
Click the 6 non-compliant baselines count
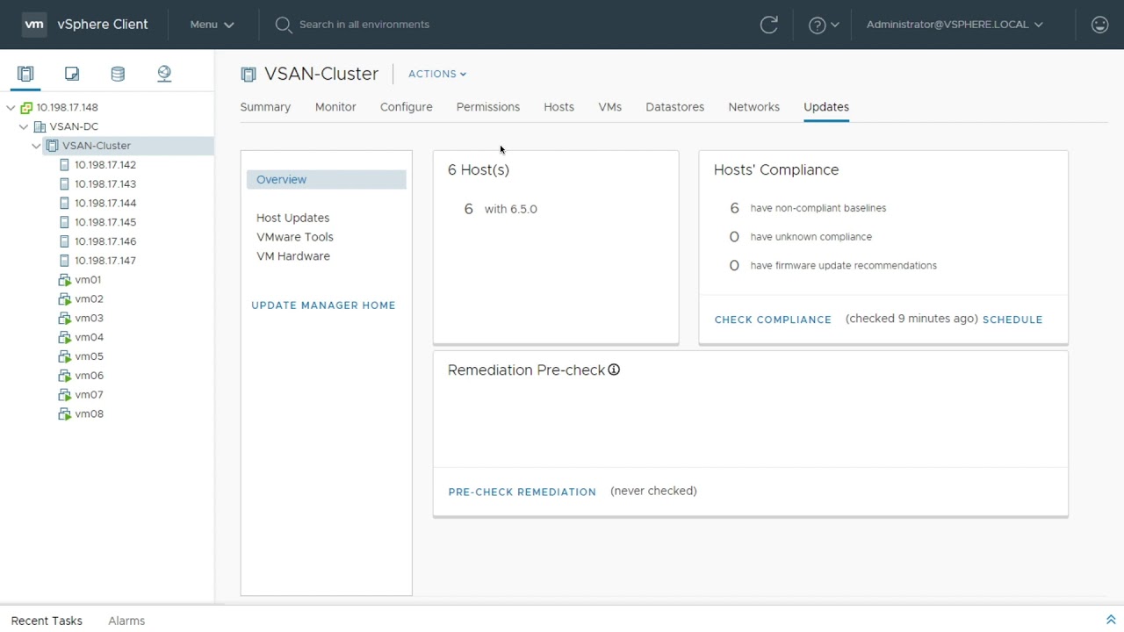(x=734, y=208)
